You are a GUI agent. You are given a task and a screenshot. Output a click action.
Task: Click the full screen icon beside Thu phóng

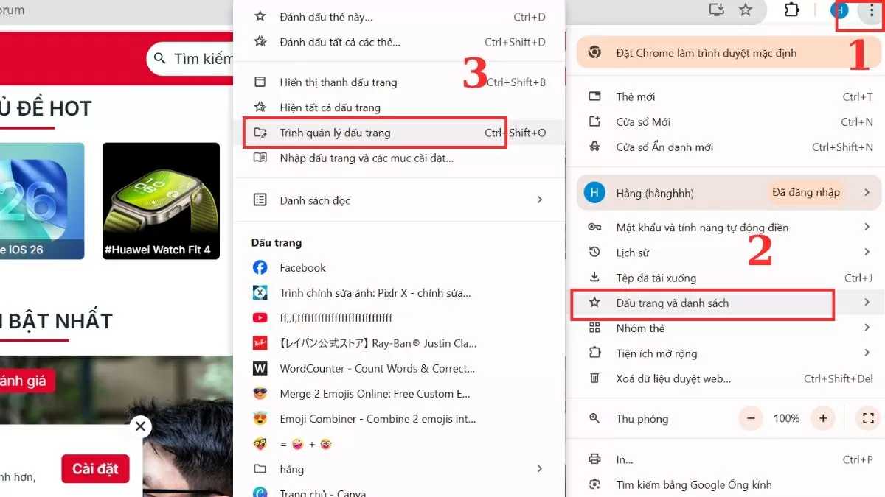(x=867, y=418)
